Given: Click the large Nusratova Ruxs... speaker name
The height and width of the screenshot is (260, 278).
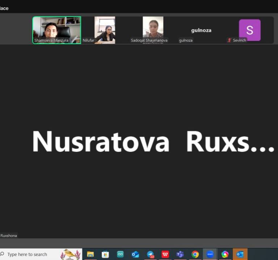Looking at the screenshot, I should pyautogui.click(x=153, y=142).
